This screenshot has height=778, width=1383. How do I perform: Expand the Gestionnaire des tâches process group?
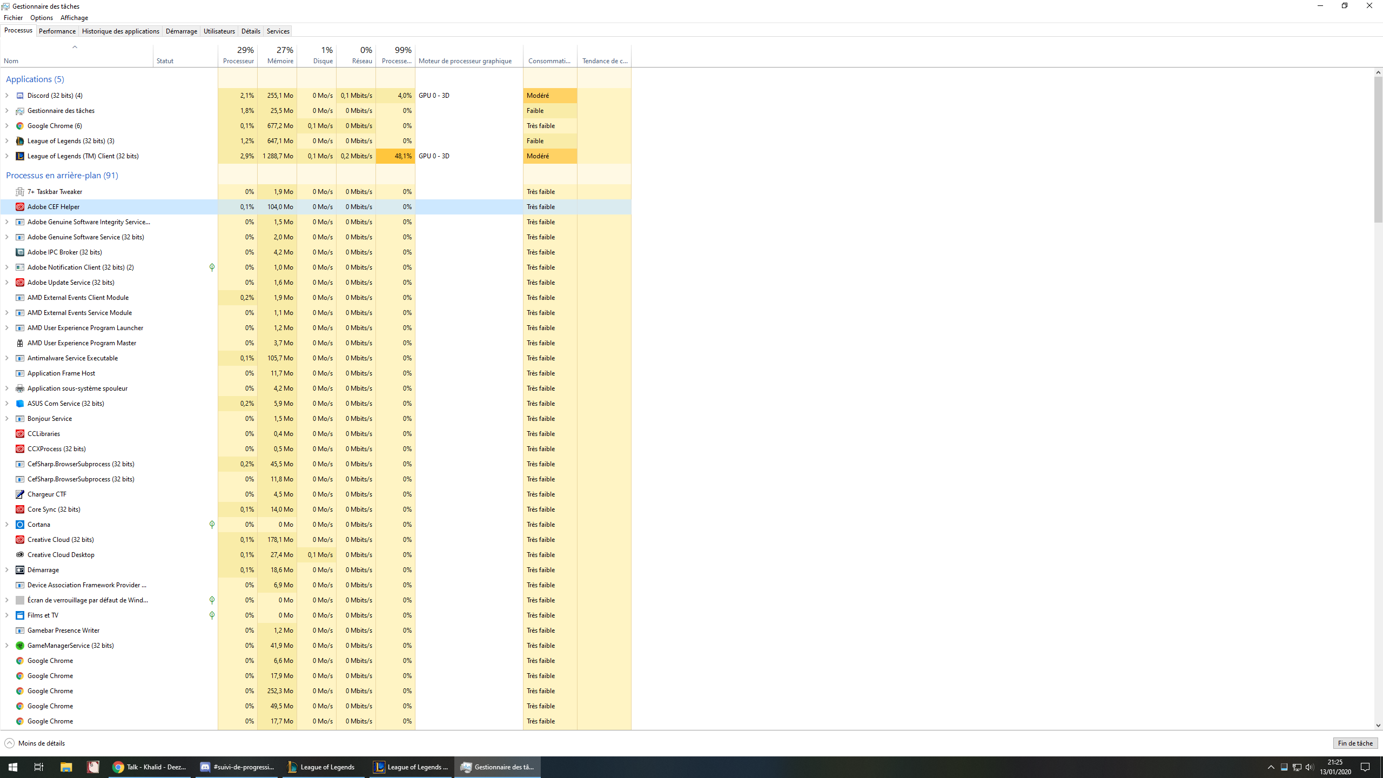click(x=6, y=111)
